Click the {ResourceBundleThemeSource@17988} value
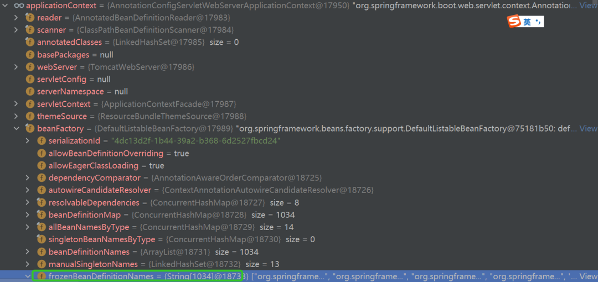Viewport: 598px width, 282px height. pyautogui.click(x=172, y=116)
